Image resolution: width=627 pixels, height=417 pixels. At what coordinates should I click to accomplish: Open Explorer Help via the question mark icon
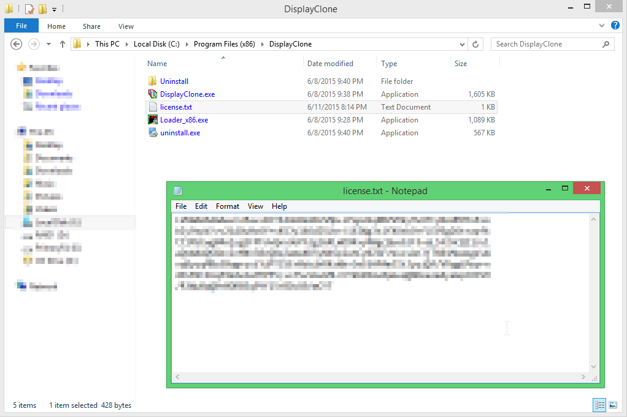(x=615, y=26)
